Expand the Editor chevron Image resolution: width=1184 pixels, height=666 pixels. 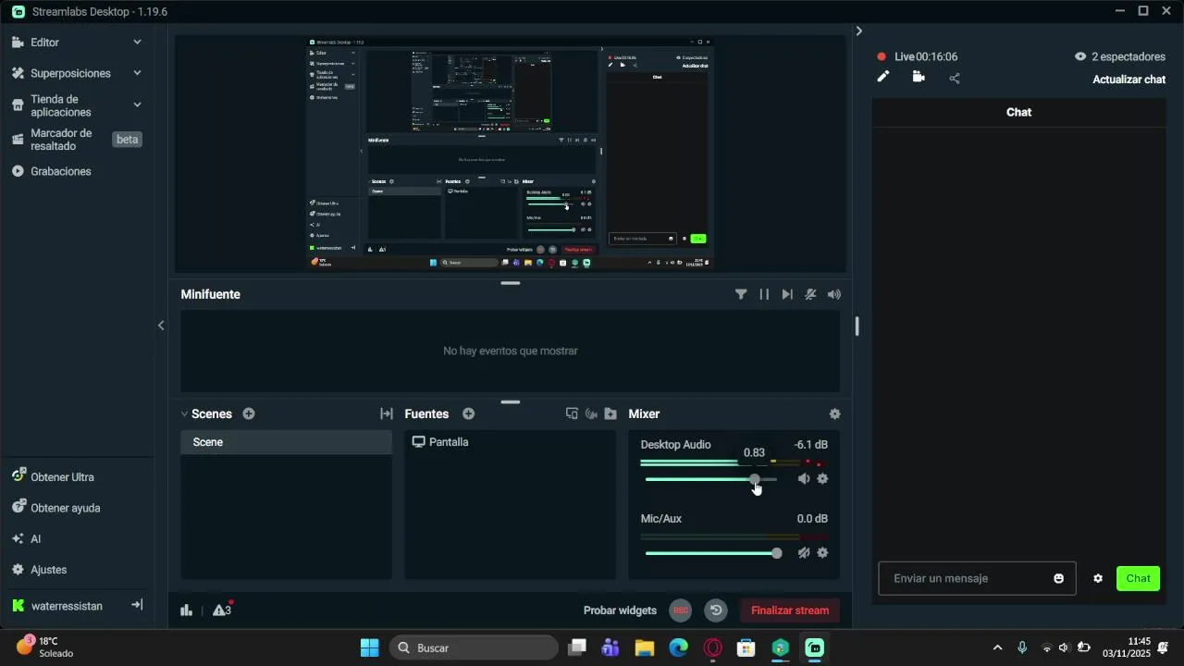[x=137, y=43]
